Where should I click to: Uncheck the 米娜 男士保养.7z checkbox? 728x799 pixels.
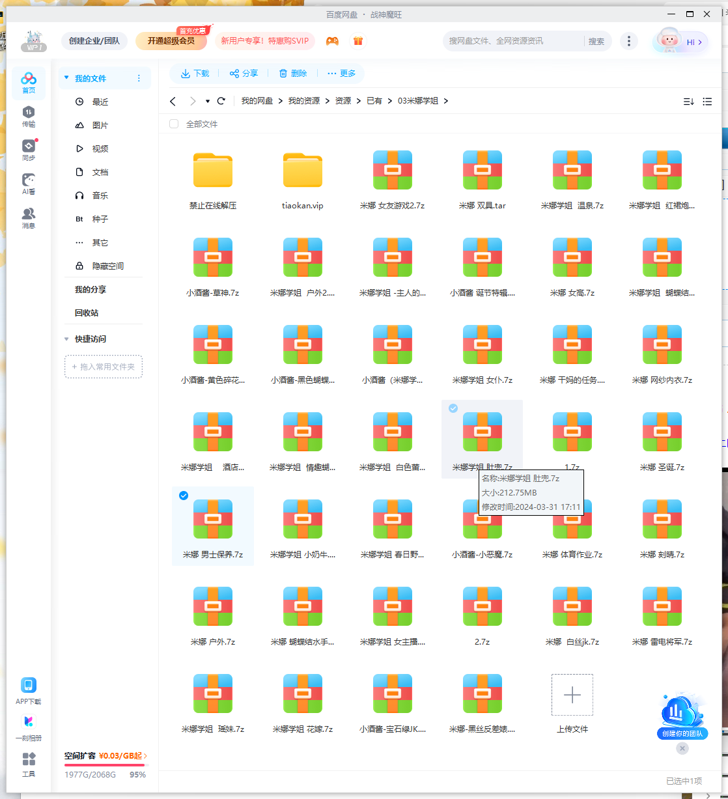[184, 496]
